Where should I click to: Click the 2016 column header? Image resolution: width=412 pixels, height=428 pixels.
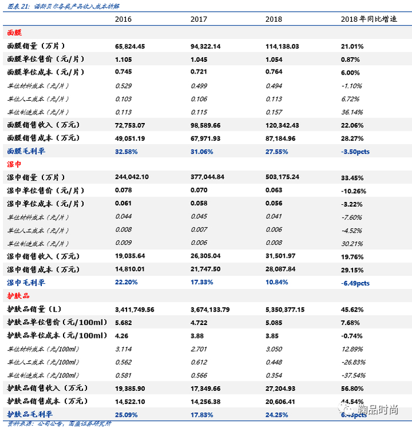123,19
